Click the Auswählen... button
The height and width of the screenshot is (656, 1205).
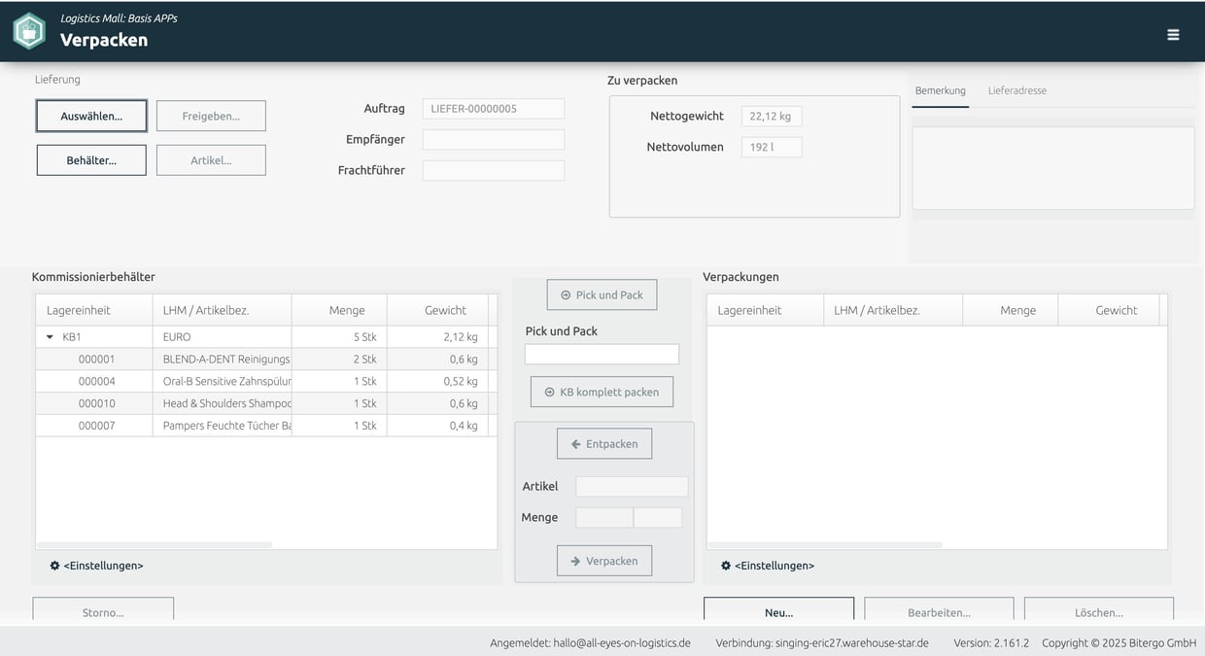[91, 116]
